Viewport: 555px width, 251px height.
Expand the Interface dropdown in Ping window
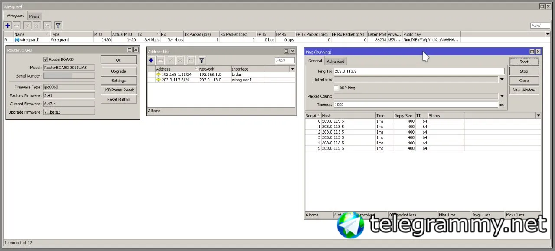tap(502, 80)
